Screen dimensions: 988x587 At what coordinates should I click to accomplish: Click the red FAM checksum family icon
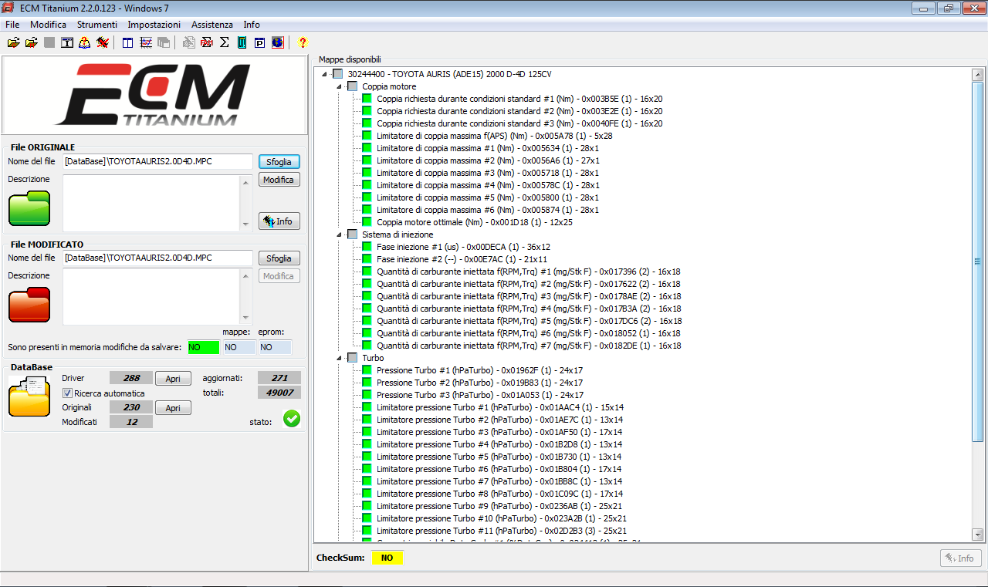[x=207, y=42]
